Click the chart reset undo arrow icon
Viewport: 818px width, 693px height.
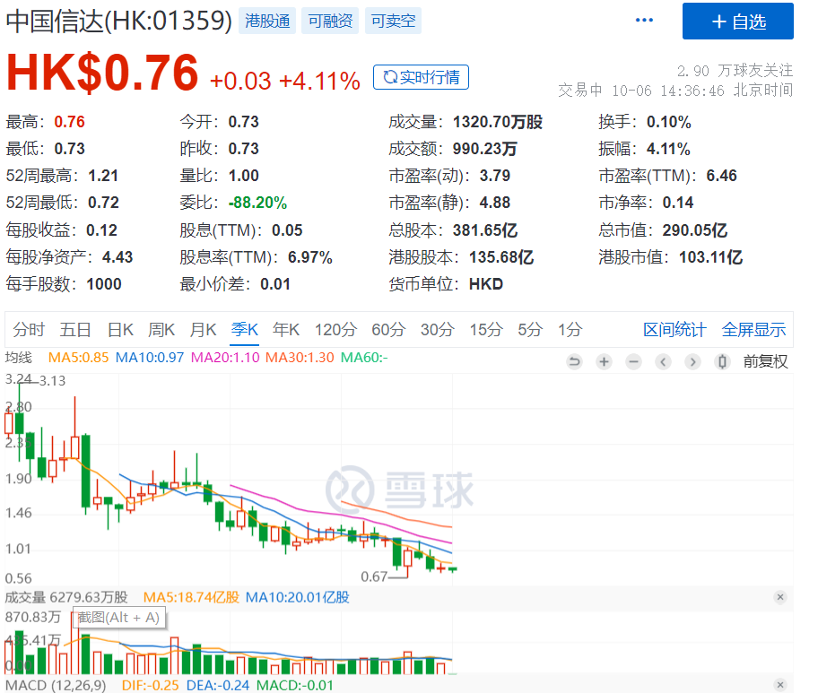pos(574,361)
